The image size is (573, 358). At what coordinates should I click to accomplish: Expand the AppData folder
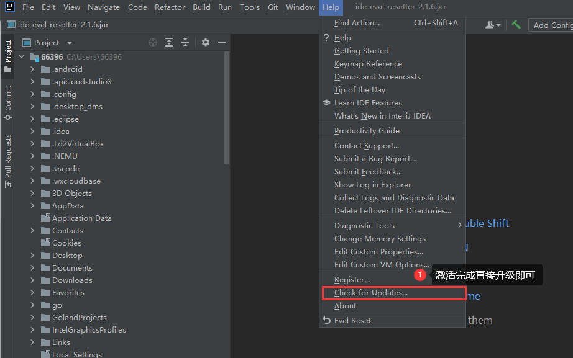click(32, 206)
